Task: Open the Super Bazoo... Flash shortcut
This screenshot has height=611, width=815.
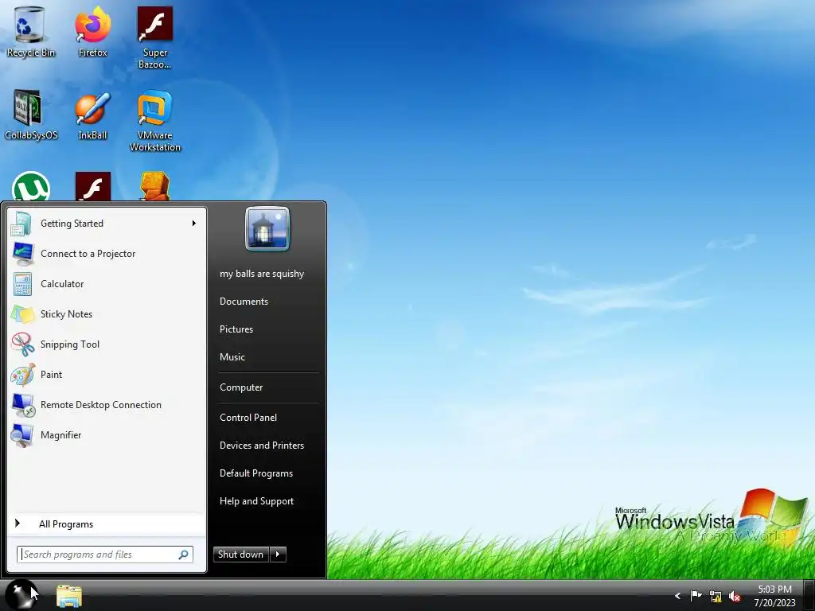Action: click(155, 37)
